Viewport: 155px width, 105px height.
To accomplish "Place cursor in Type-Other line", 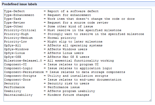I will (49, 26).
